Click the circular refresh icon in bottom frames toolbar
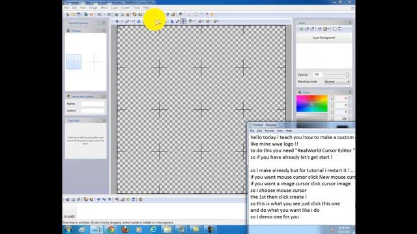The height and width of the screenshot is (234, 417). point(141,200)
